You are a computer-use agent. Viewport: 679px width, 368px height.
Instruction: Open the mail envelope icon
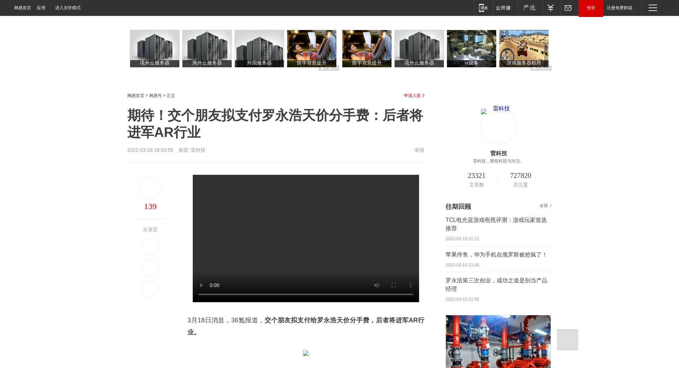[568, 8]
